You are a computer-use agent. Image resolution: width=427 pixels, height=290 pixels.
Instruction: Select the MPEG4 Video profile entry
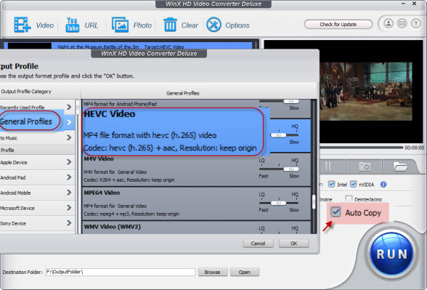point(196,204)
